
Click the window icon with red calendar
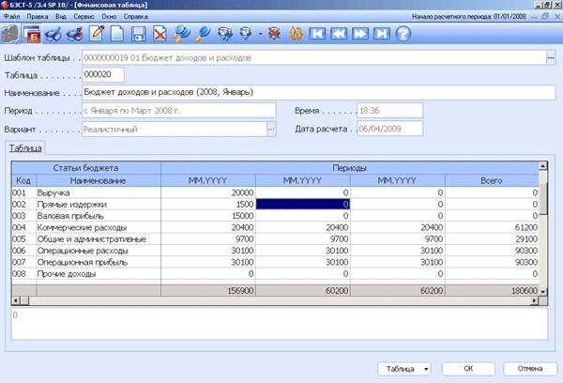point(32,34)
